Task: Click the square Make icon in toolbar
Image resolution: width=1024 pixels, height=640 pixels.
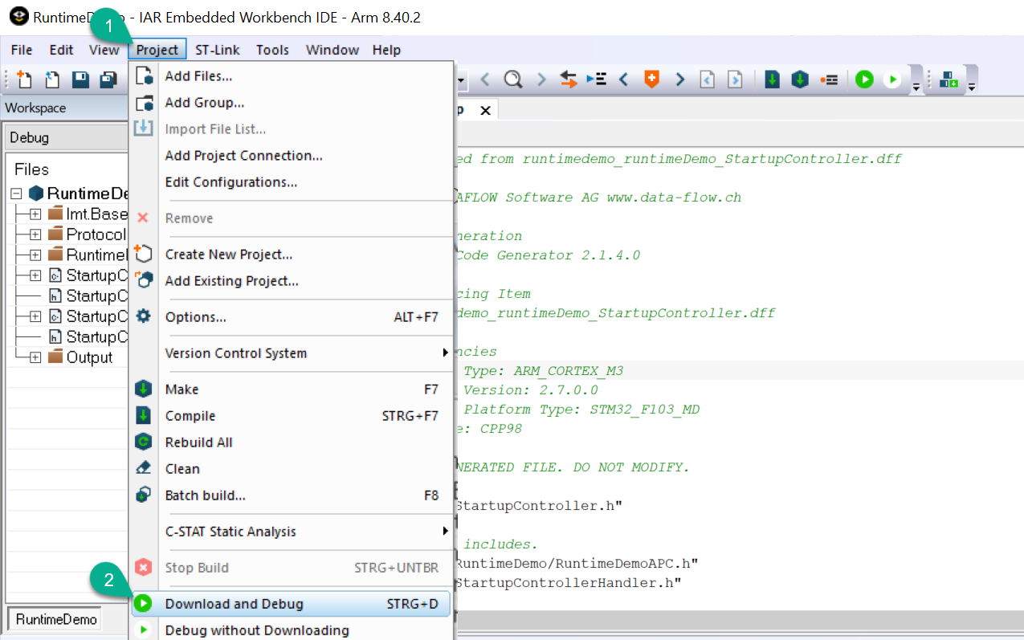Action: click(772, 79)
